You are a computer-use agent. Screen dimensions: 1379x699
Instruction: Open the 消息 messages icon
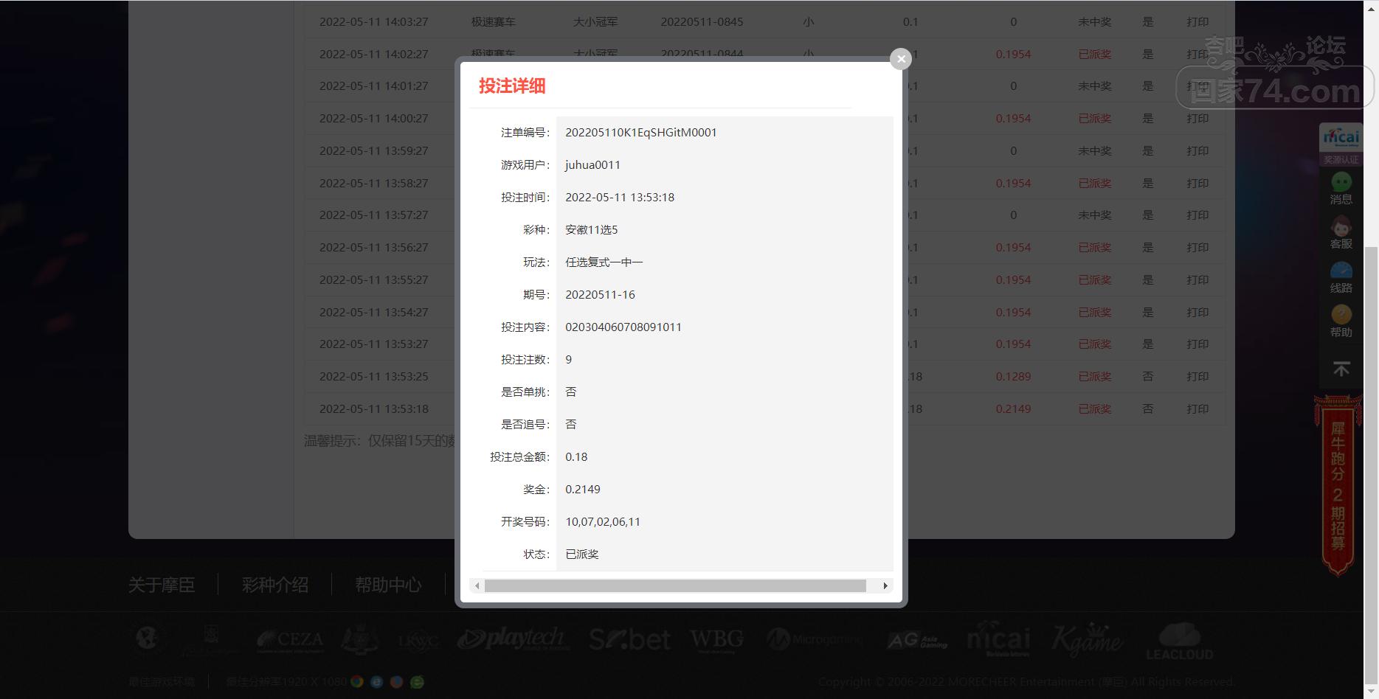point(1341,188)
